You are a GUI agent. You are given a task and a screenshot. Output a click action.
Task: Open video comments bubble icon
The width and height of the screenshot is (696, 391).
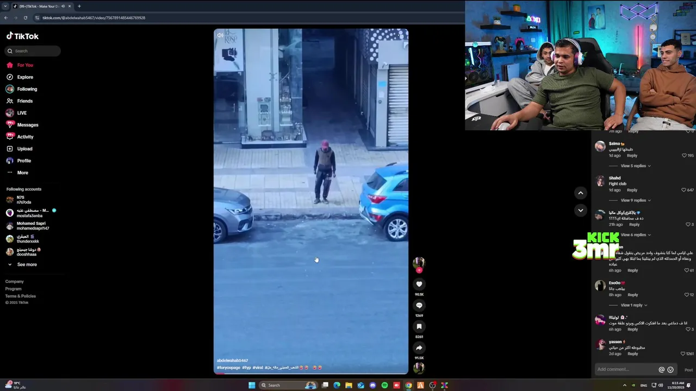(x=419, y=305)
